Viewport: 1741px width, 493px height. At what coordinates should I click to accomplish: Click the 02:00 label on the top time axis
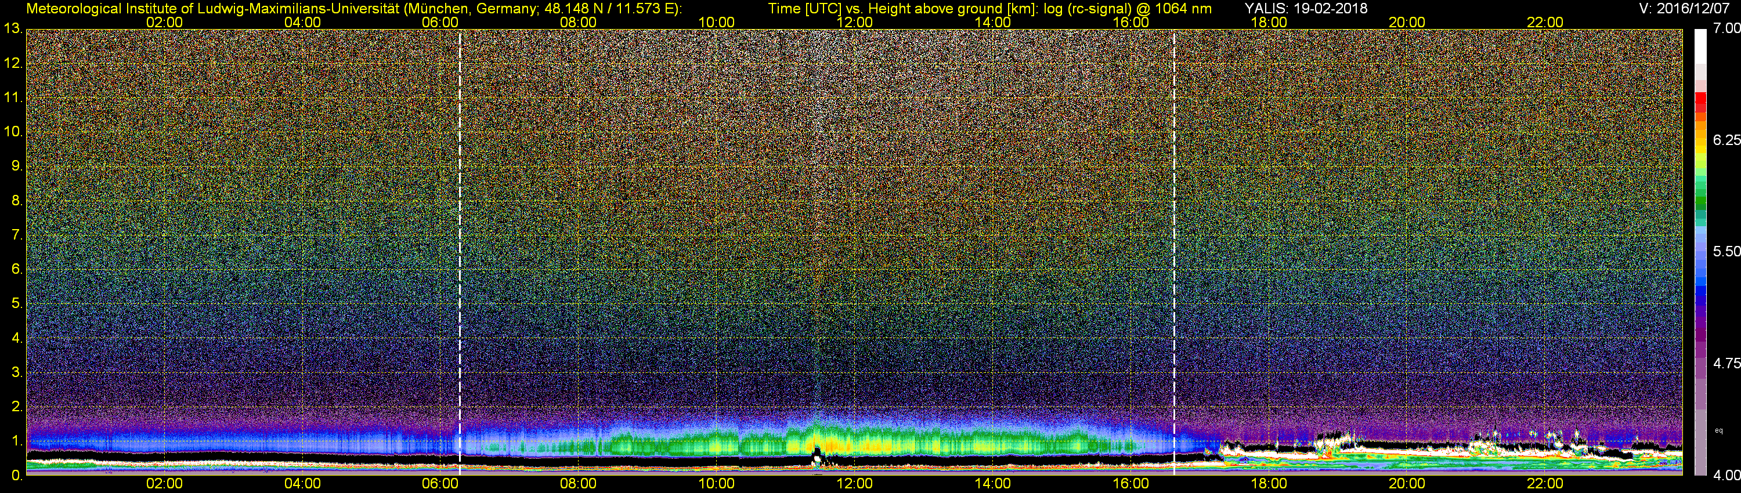click(x=164, y=22)
